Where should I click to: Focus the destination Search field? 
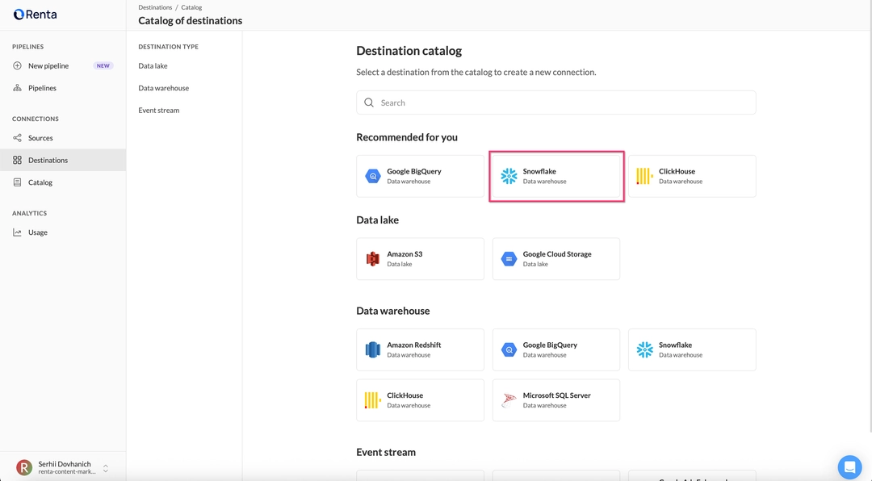[556, 102]
